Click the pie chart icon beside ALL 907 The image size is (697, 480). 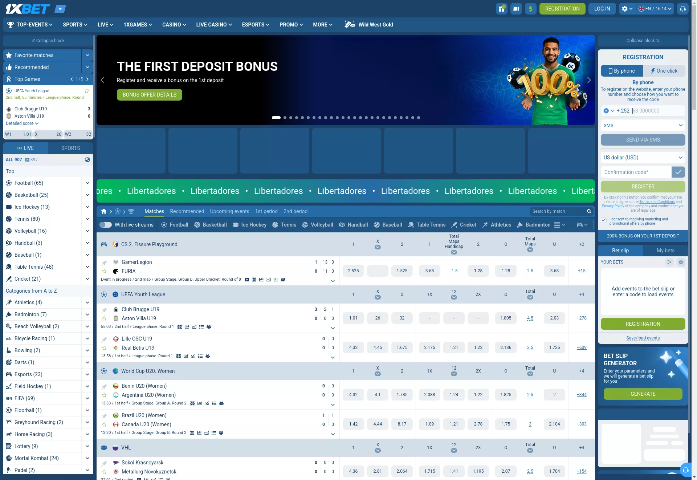[87, 160]
